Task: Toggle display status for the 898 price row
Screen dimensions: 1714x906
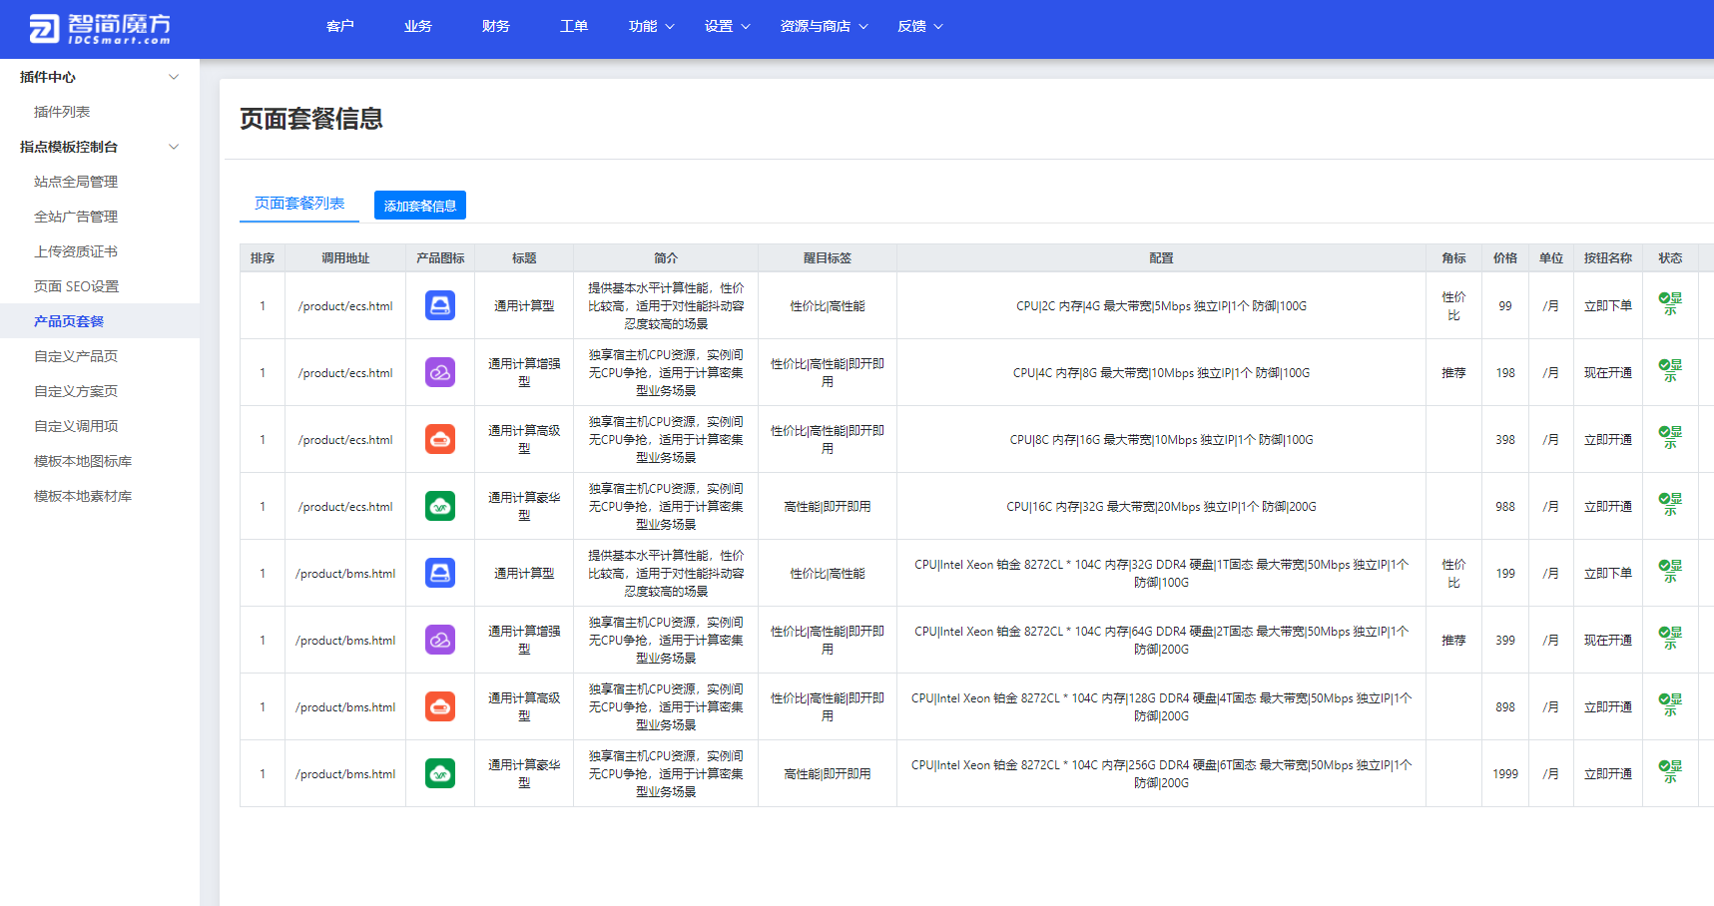Action: (1670, 705)
